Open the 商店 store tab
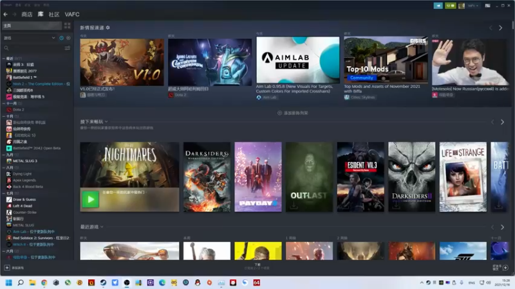515x289 pixels. coord(27,14)
